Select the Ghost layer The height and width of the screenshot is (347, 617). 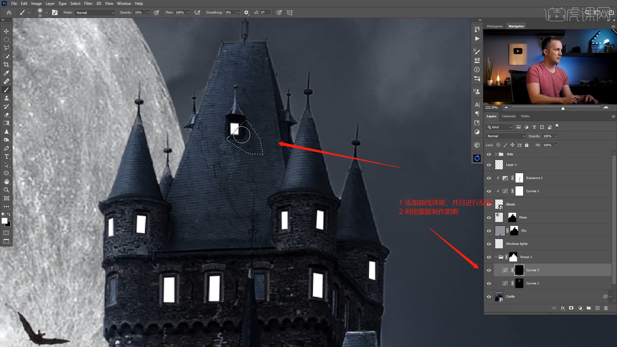click(x=548, y=204)
